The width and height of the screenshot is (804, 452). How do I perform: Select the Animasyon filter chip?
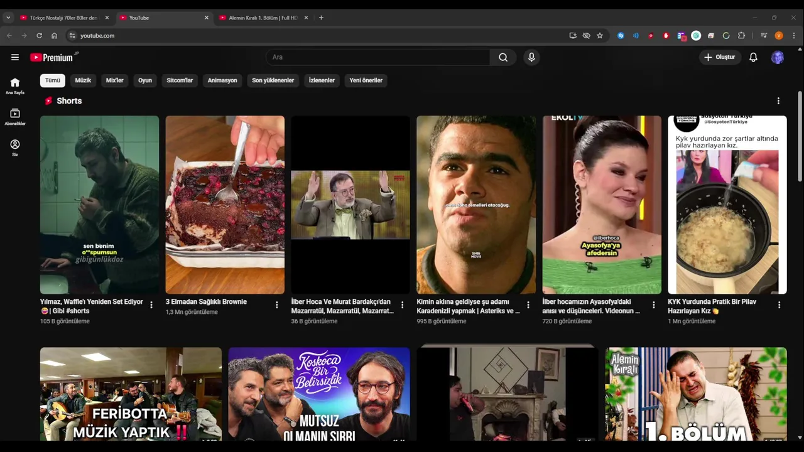tap(222, 80)
